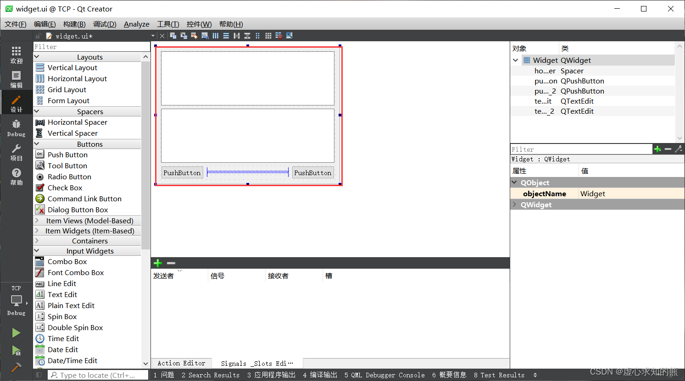
Task: Select the left PushButton on form
Action: coord(182,173)
